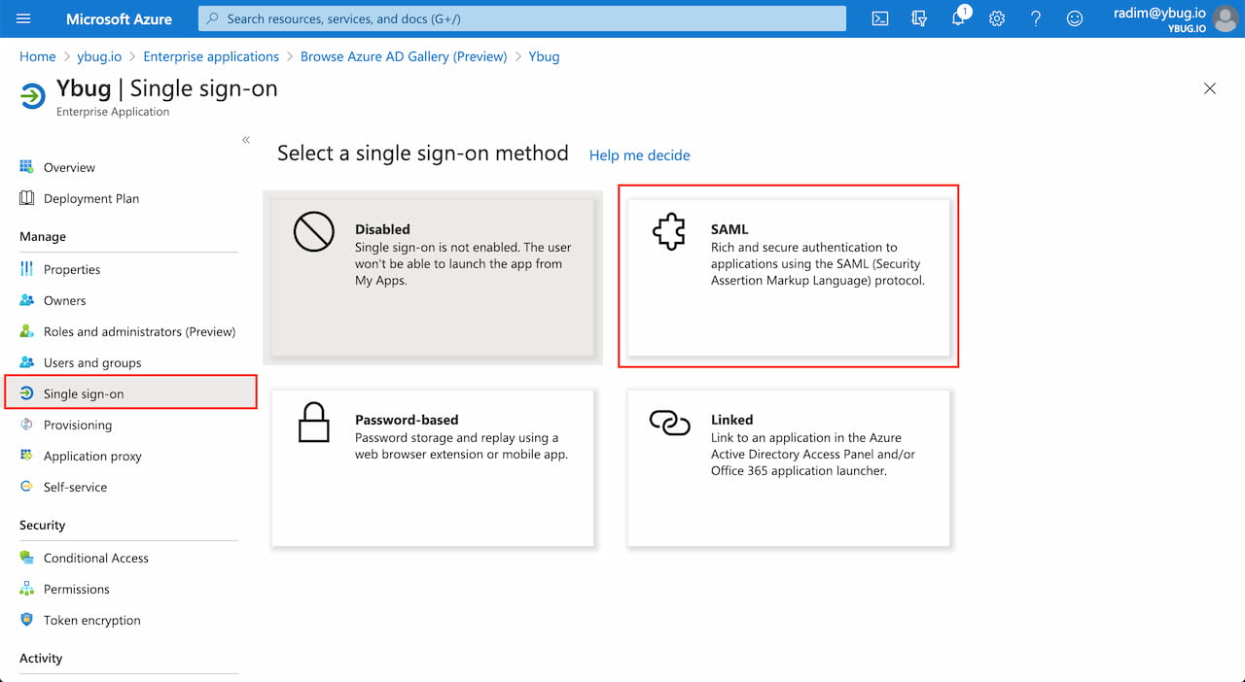
Task: Click the Manage section heading
Action: (x=43, y=237)
